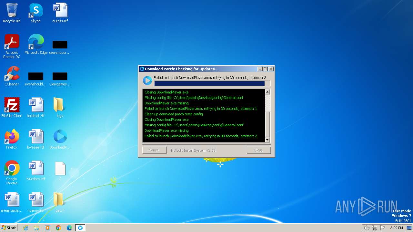This screenshot has height=232, width=413.
Task: Open the Recycle Bin desktop icon
Action: [x=12, y=13]
